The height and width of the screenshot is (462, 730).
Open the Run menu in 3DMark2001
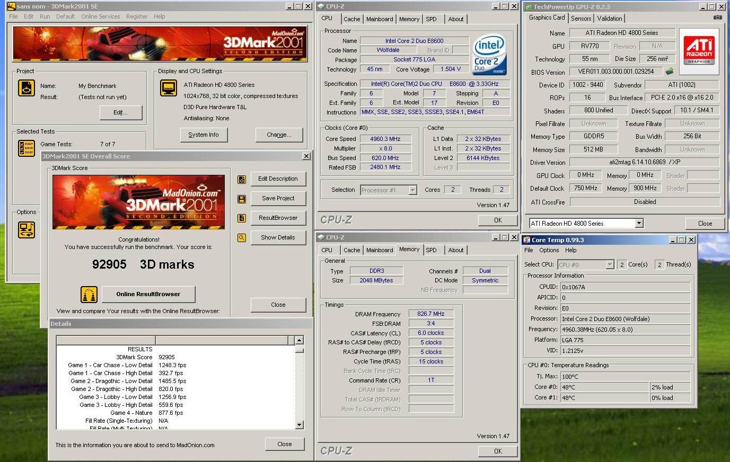pos(45,16)
